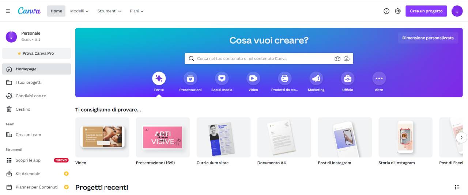Select the Marketing megaphone icon
This screenshot has width=468, height=195.
[316, 78]
